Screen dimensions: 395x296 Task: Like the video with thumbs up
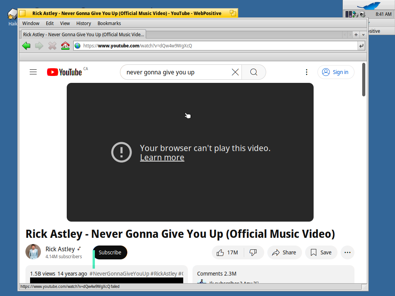click(228, 252)
